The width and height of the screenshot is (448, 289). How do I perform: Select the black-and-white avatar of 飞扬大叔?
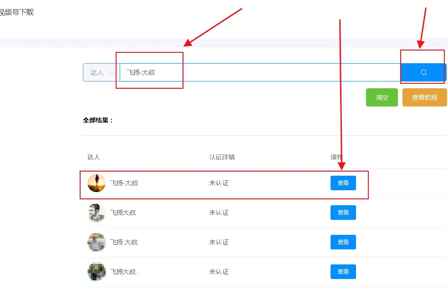tap(97, 213)
